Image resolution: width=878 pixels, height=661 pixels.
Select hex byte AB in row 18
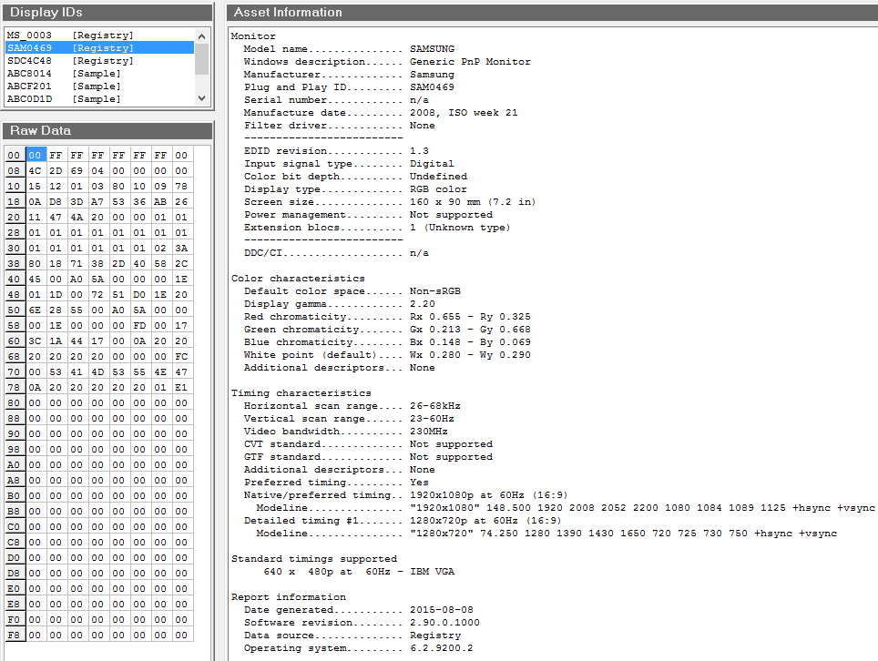pos(160,201)
